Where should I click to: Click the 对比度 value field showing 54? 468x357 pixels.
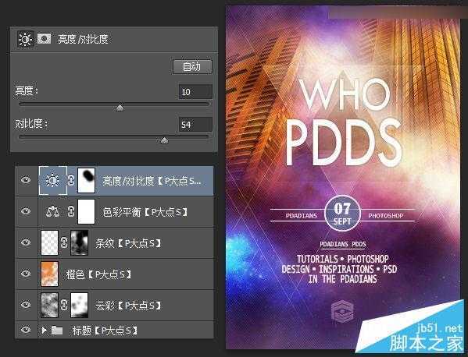click(195, 125)
